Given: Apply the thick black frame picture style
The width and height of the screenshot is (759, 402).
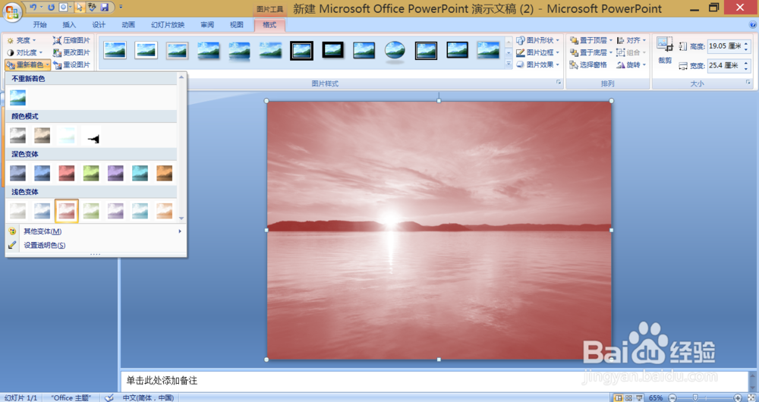Looking at the screenshot, I should click(301, 50).
